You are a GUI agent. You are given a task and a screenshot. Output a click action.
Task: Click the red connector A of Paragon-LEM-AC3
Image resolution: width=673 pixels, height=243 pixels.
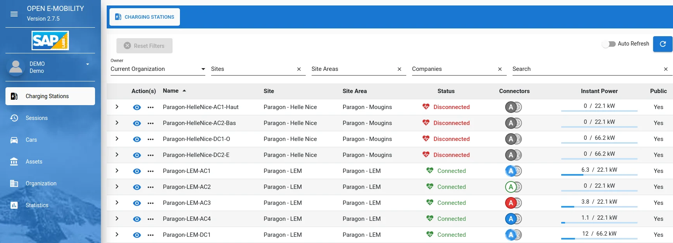click(x=511, y=203)
